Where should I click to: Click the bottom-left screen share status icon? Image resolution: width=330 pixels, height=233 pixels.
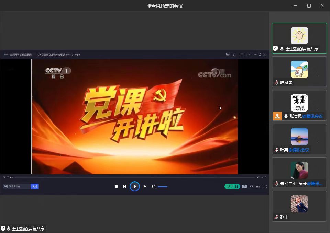3,229
